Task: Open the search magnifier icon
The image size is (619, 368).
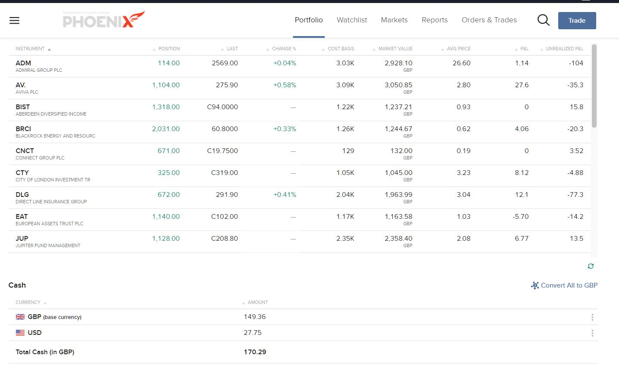Action: 543,20
